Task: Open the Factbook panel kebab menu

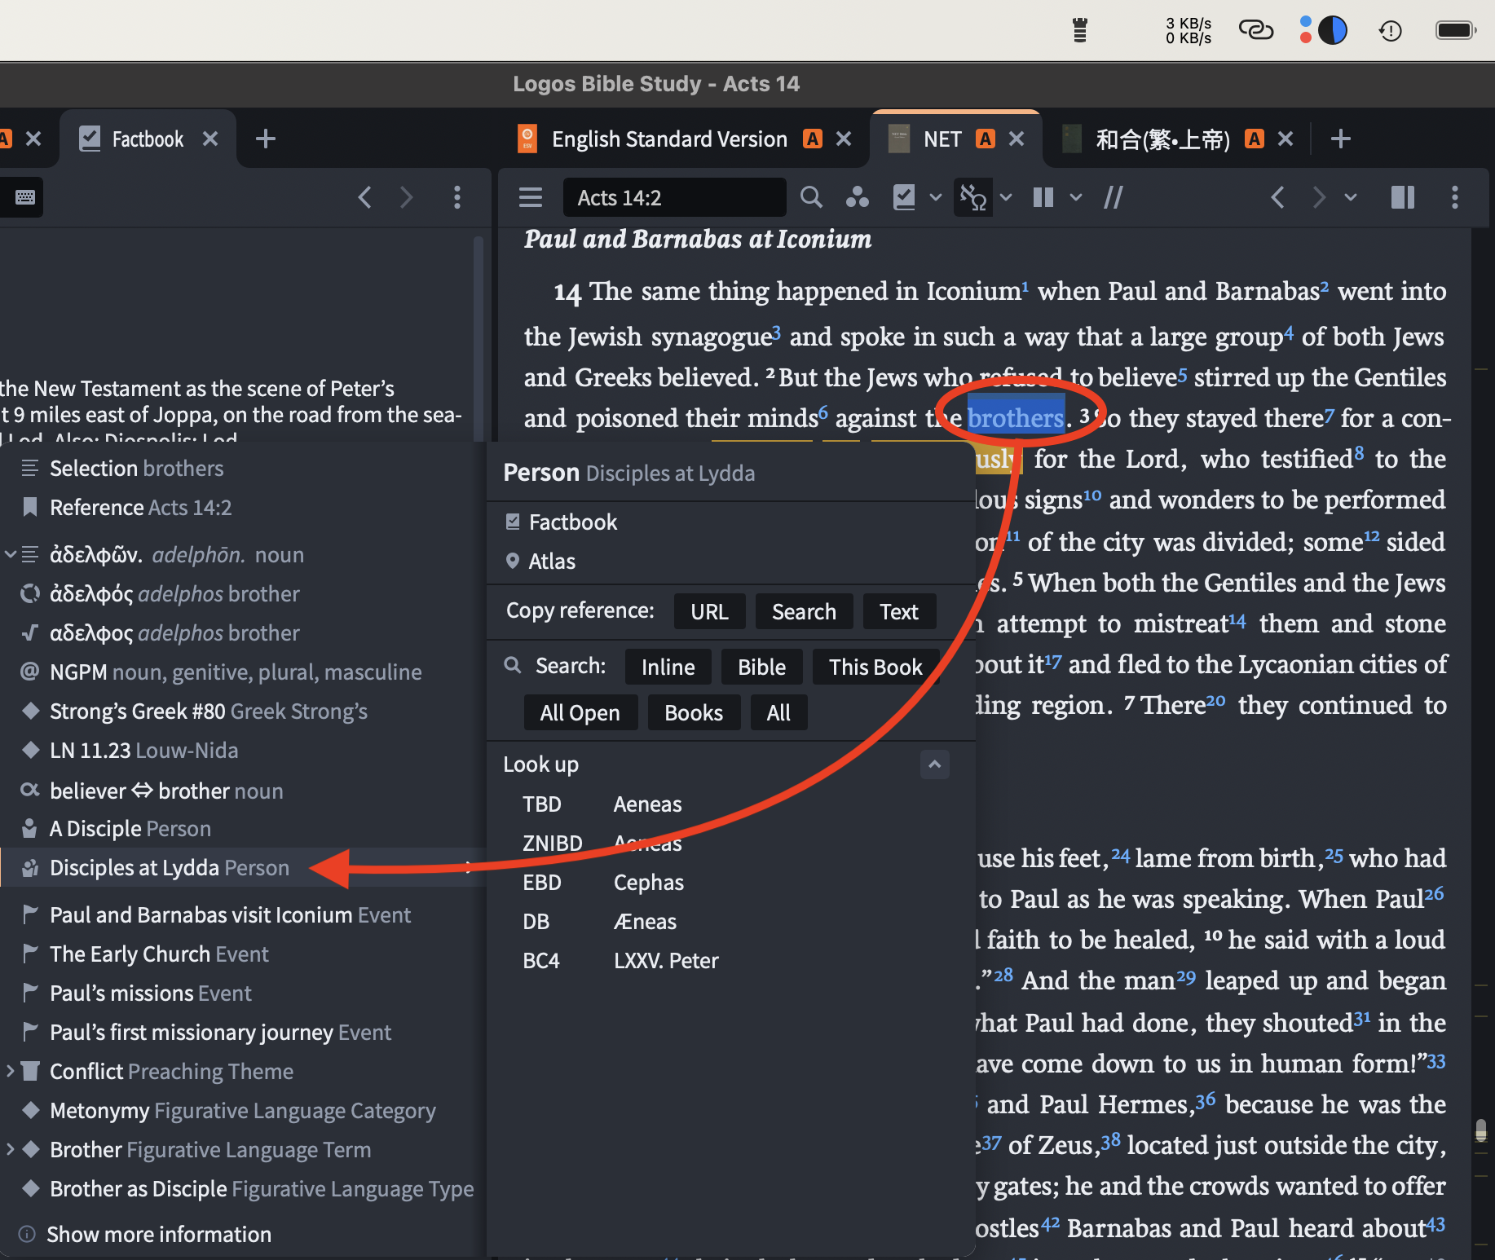Action: tap(457, 197)
